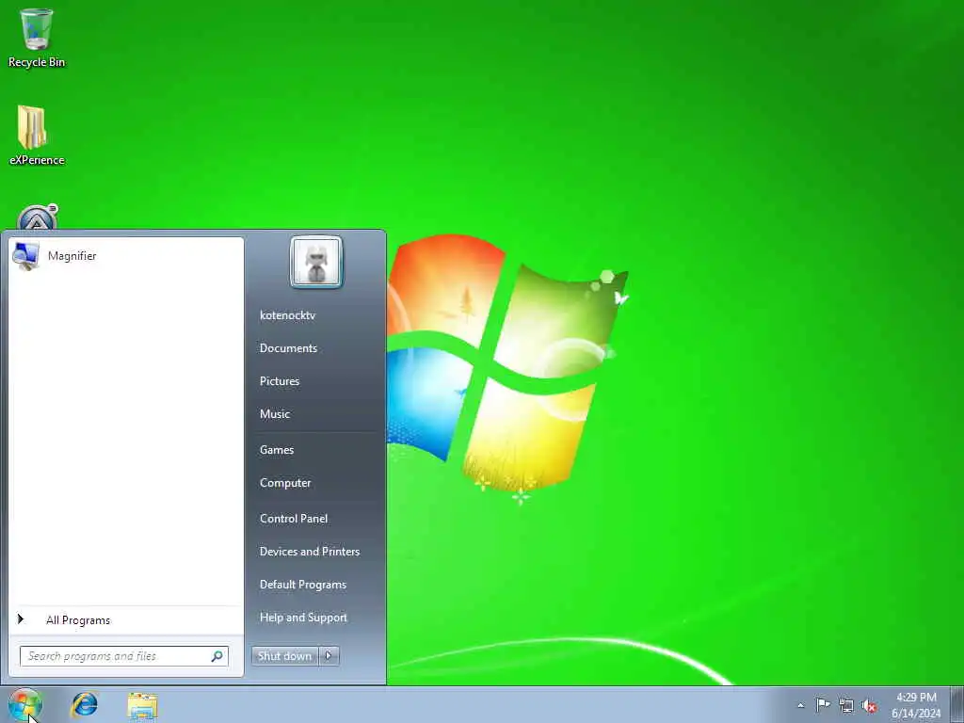Click the Search programs and files box

[x=124, y=656]
